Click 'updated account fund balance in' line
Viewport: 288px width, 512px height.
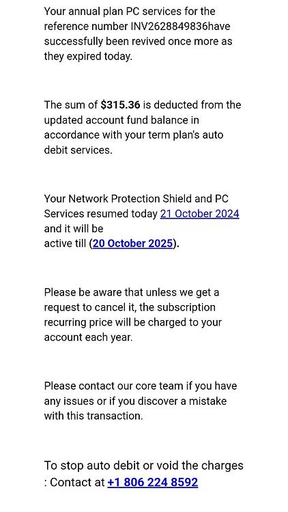pyautogui.click(x=121, y=120)
